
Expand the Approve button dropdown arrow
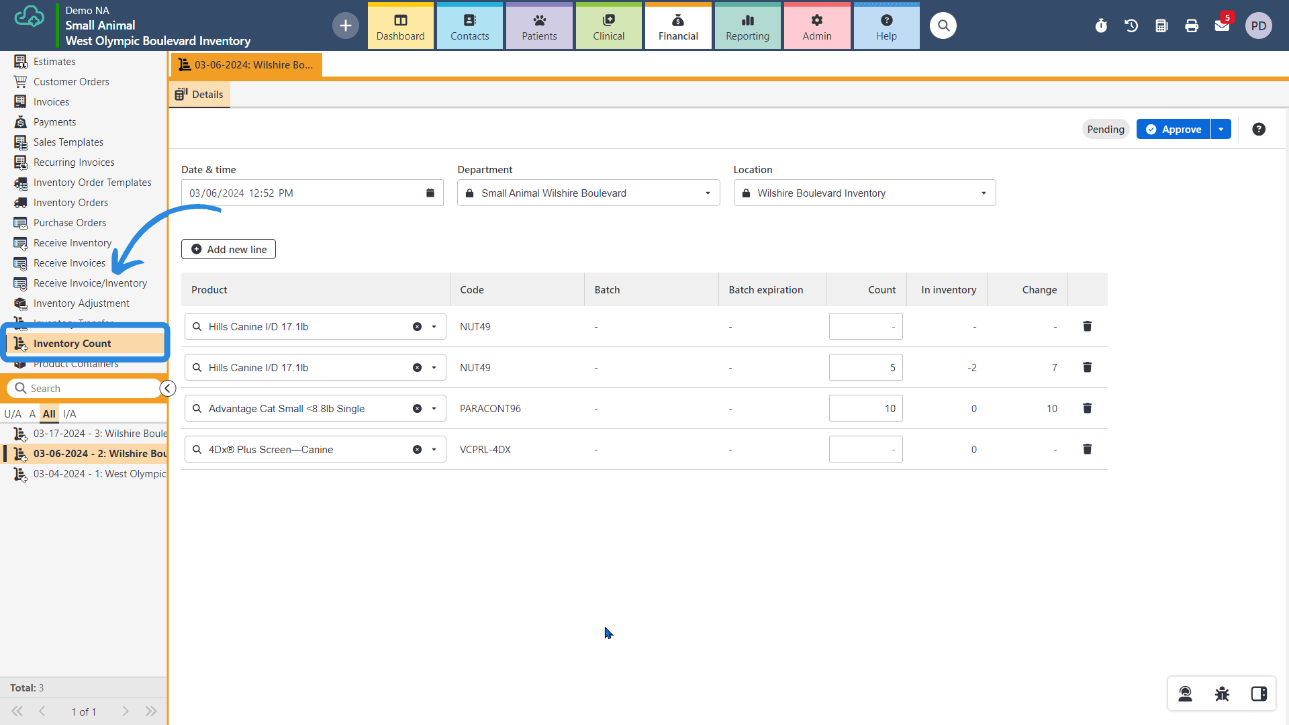pyautogui.click(x=1221, y=130)
